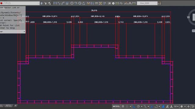The image size is (195, 109).
Task: Toggle object snap tracking in status bar
Action: click(x=152, y=106)
